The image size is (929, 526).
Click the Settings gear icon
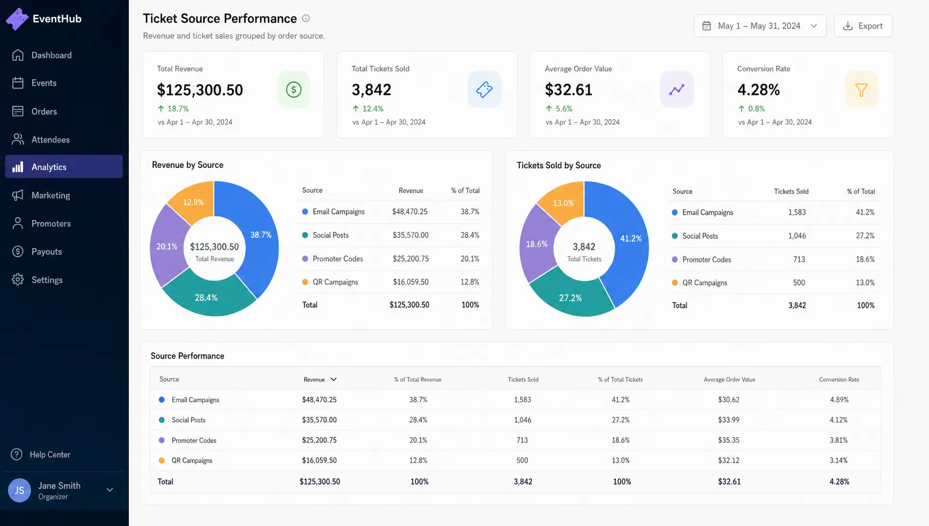(18, 279)
